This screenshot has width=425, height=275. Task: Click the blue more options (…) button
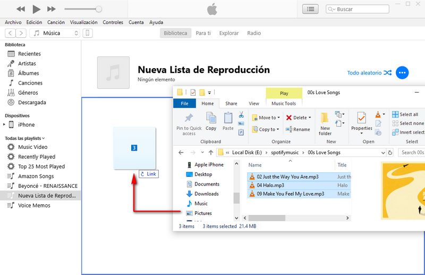402,73
